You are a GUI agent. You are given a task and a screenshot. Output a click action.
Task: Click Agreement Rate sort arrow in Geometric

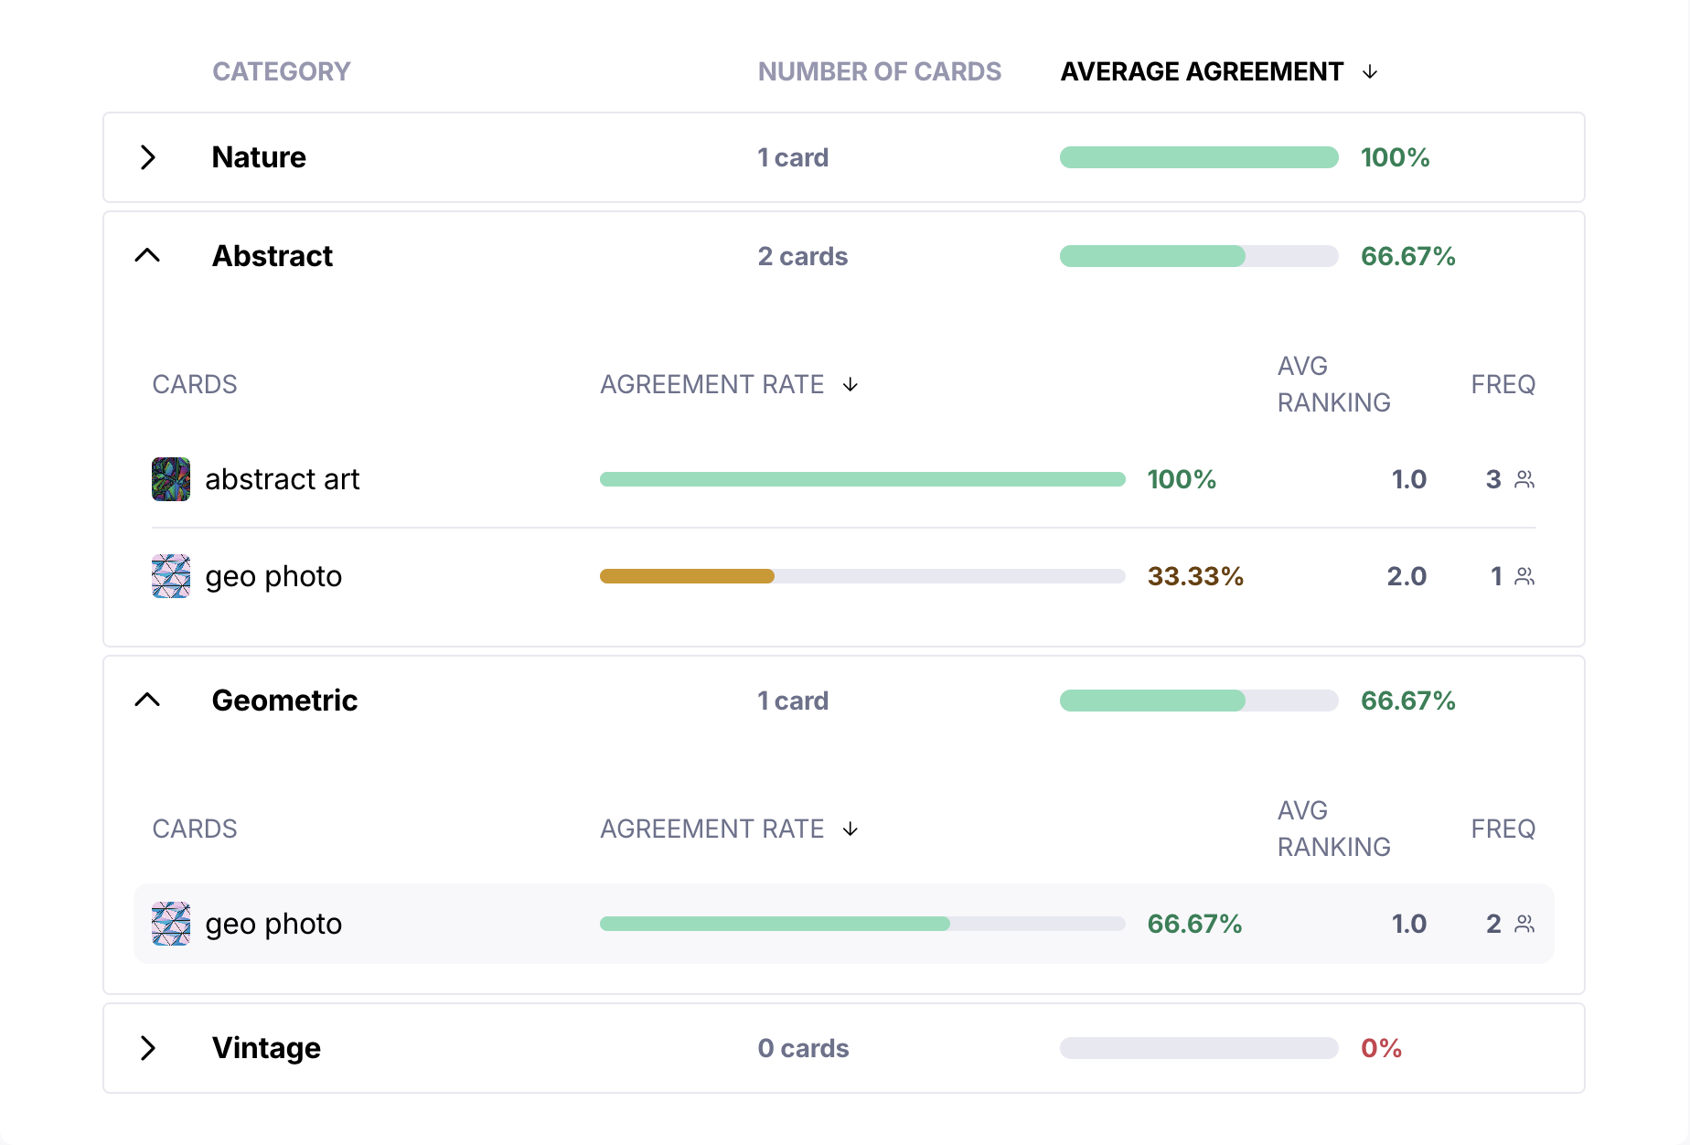pos(850,829)
